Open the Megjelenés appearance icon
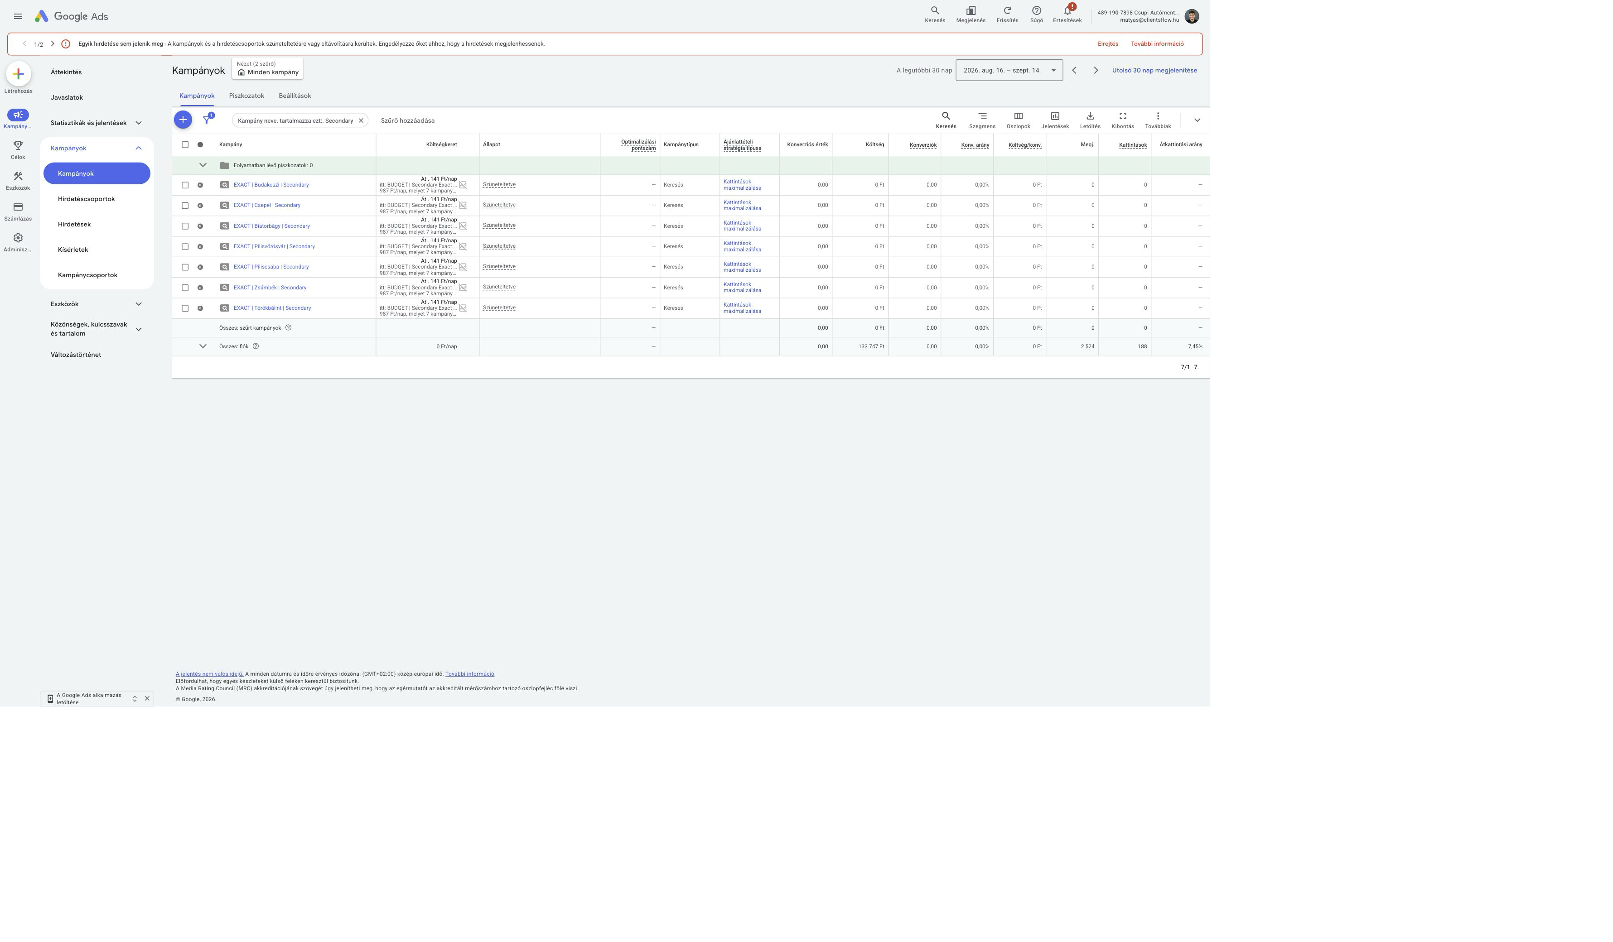The width and height of the screenshot is (1613, 942). tap(971, 14)
